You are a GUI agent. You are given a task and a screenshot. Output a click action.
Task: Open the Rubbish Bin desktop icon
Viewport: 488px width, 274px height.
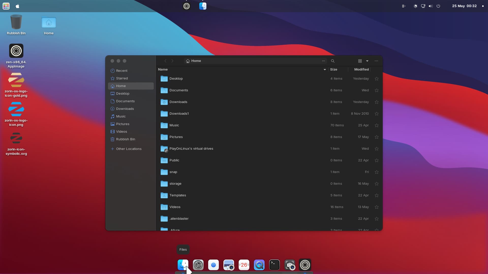tap(16, 25)
